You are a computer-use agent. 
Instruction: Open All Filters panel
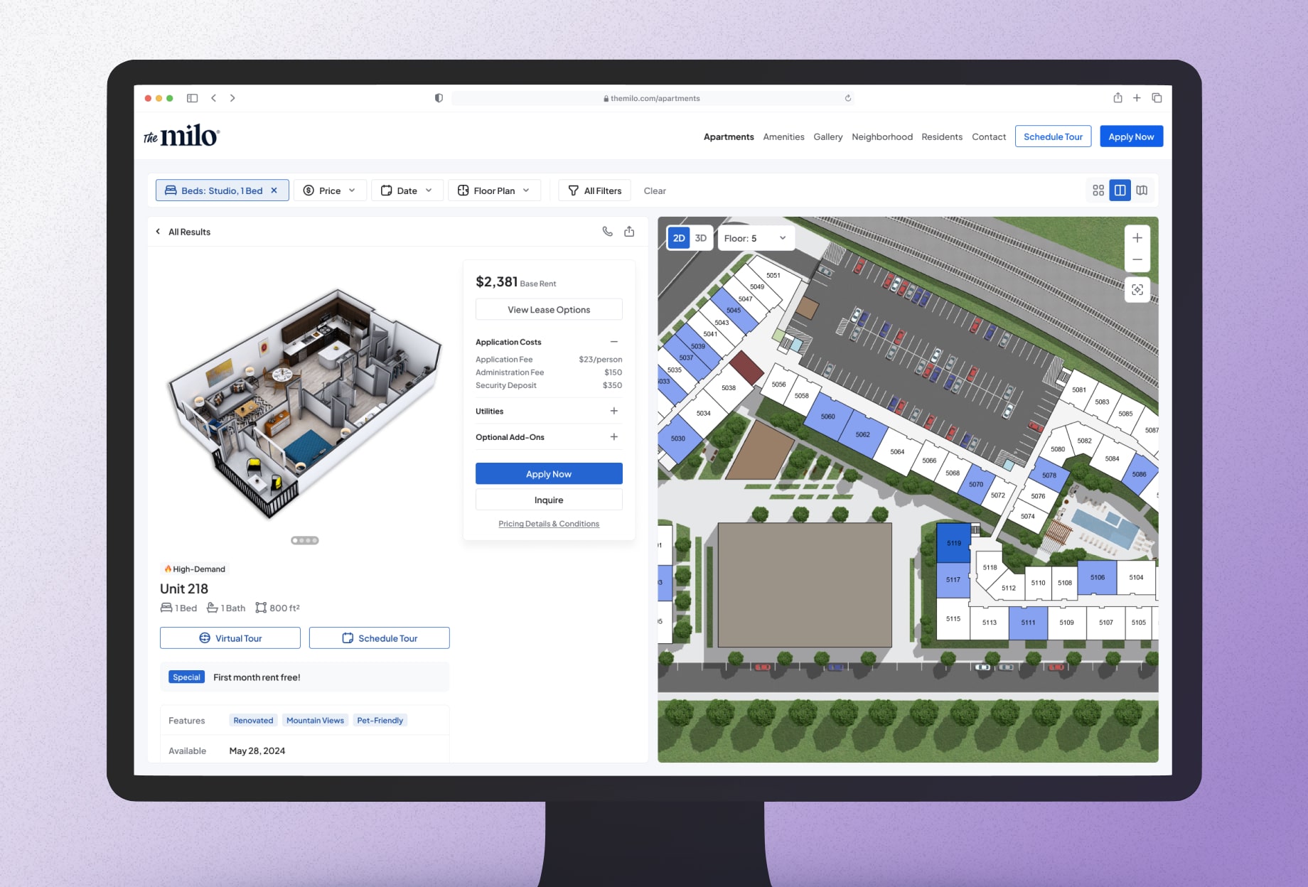pyautogui.click(x=595, y=190)
